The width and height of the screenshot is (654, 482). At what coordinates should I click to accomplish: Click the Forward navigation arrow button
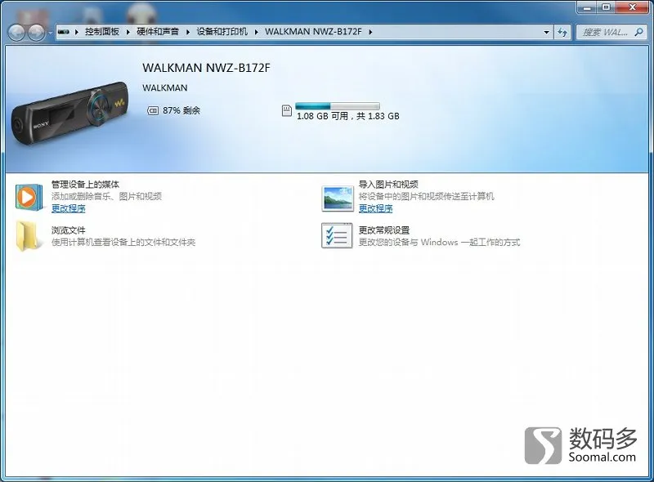coord(36,32)
